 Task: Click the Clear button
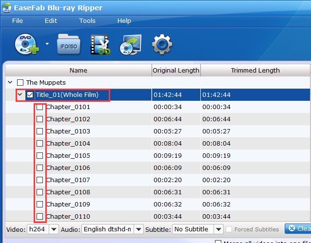(298, 228)
